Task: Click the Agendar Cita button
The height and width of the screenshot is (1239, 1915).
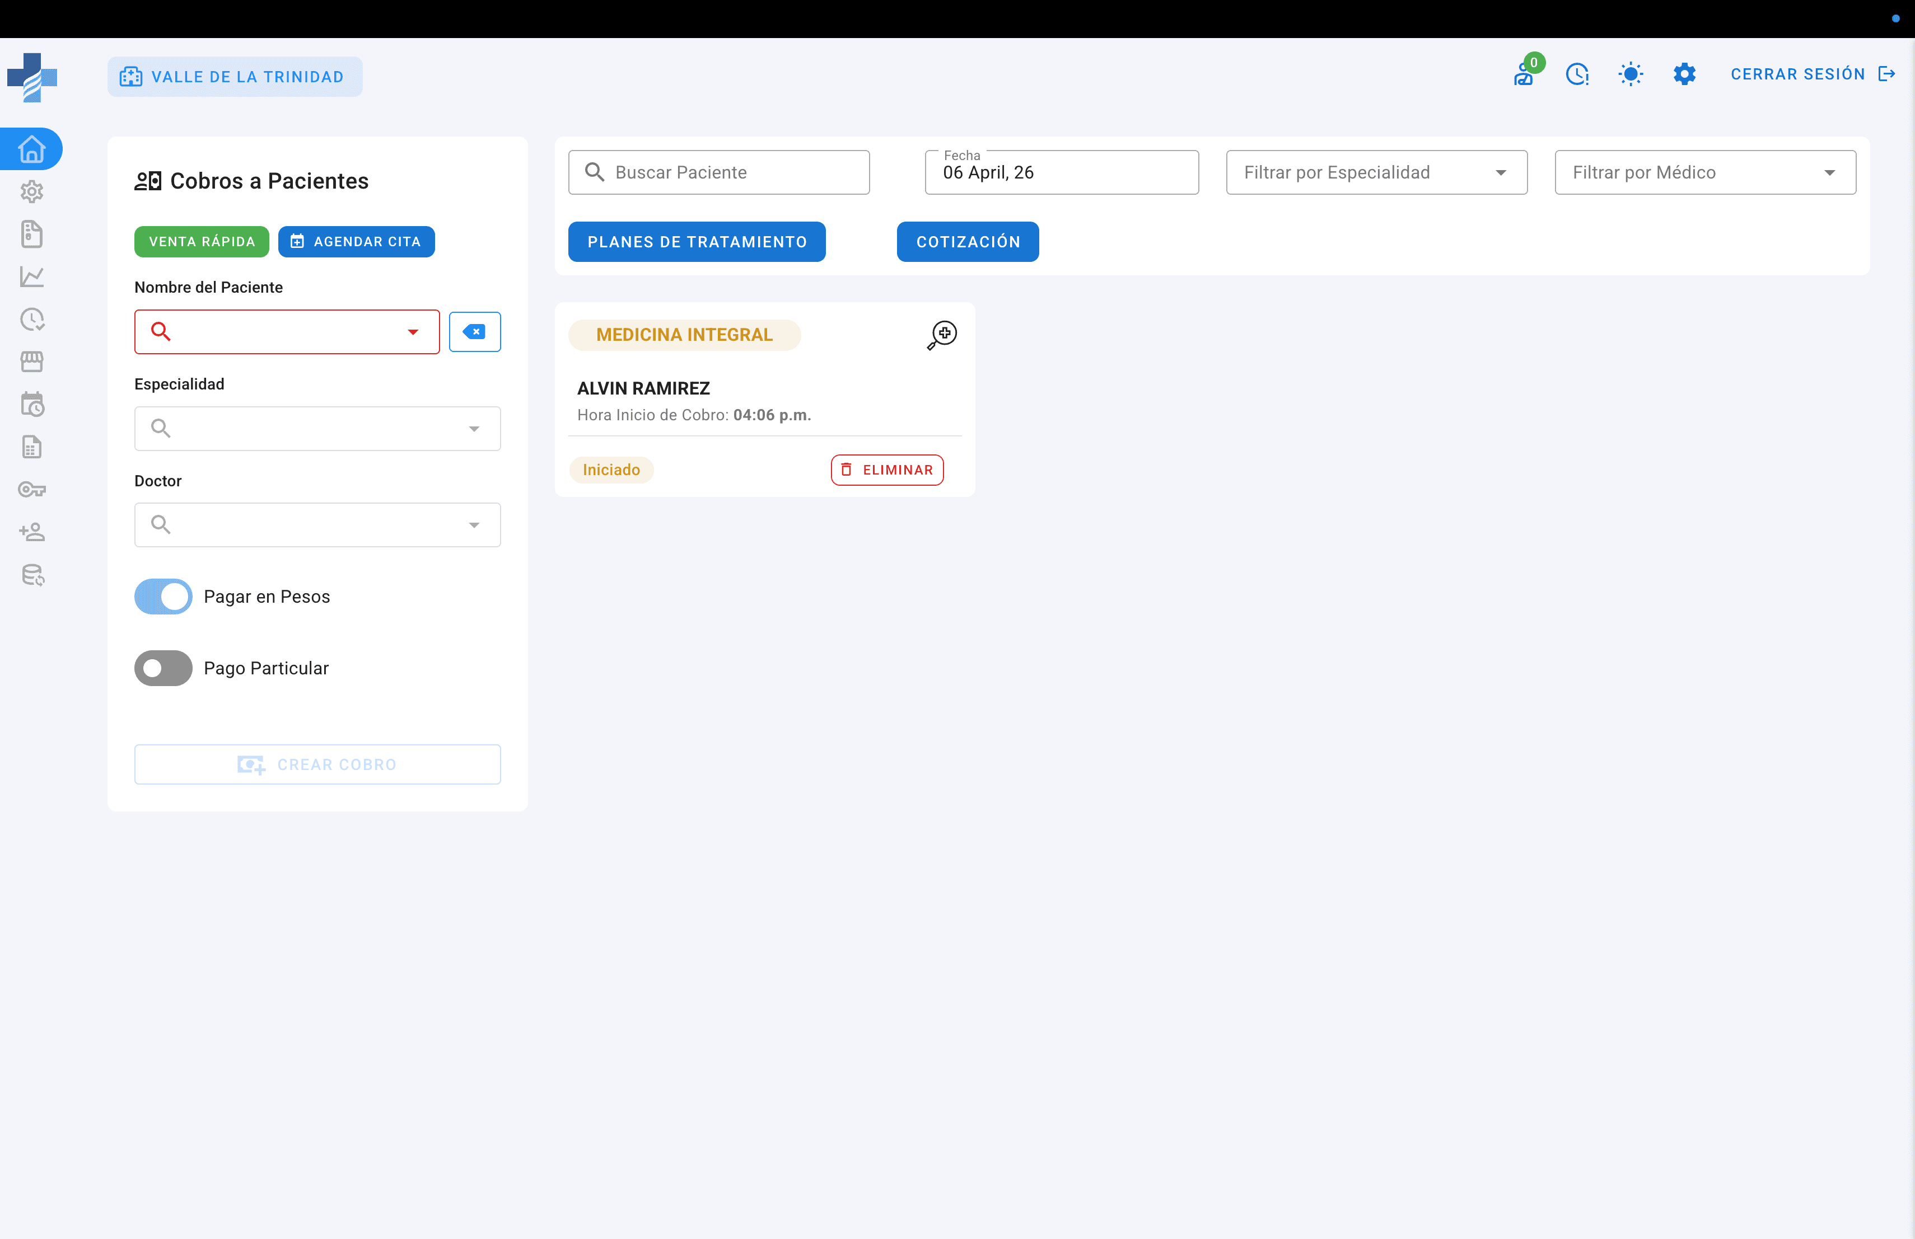Action: [357, 242]
